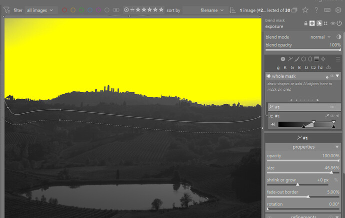Switch to the 'Jz' channel tab
Viewport: 345px width, 218px height.
306,68
